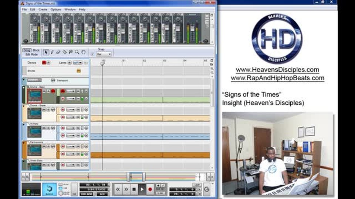Collapse the Hi-Hats track
The image size is (355, 199).
[24, 124]
